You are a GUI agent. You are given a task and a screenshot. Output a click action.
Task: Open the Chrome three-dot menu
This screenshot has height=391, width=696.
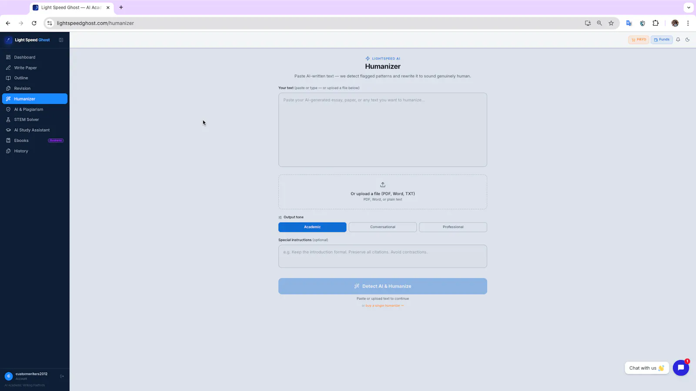point(688,23)
